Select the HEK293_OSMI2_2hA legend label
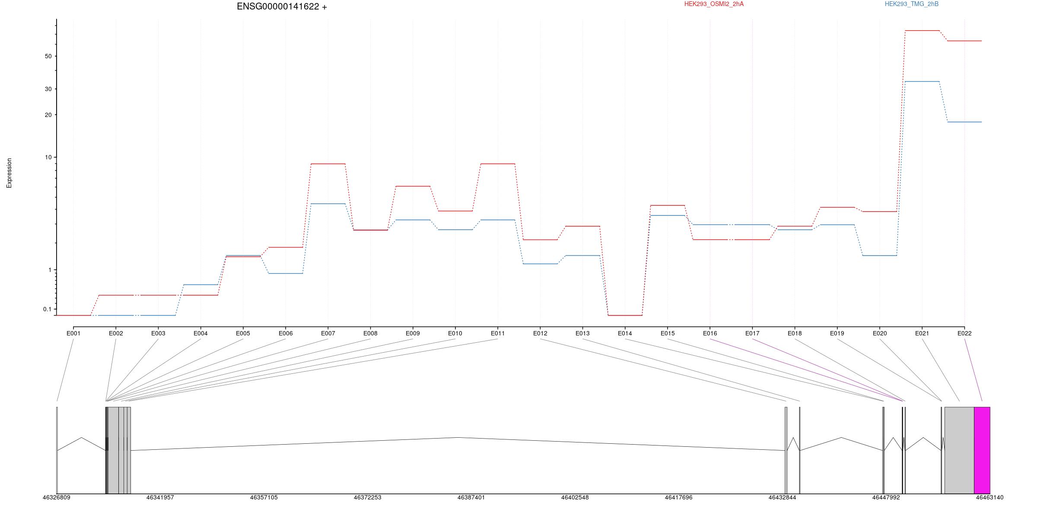The height and width of the screenshot is (518, 1037). pyautogui.click(x=714, y=4)
